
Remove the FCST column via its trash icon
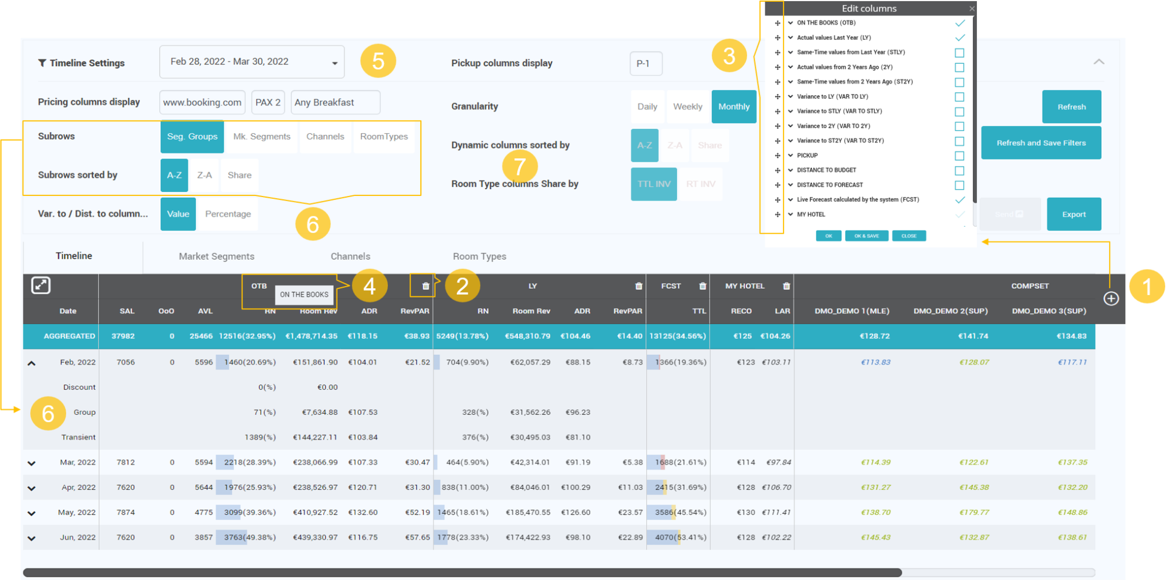703,286
